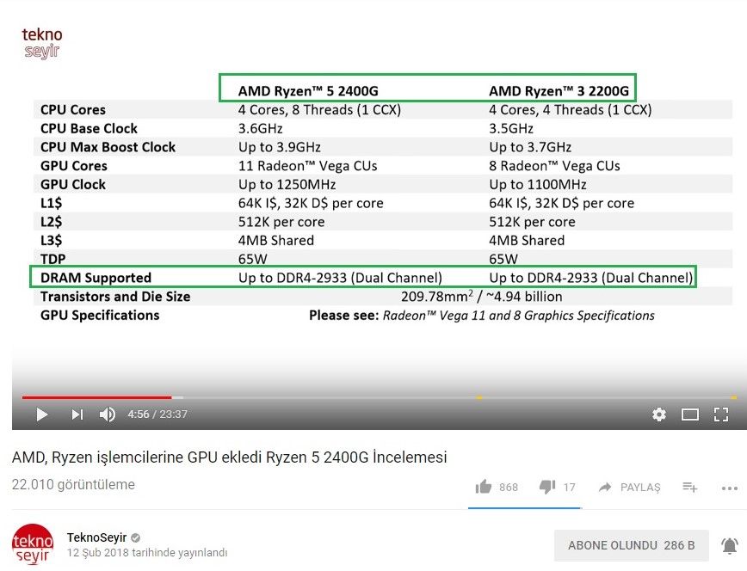The width and height of the screenshot is (747, 571).
Task: Open the three-dot more actions menu
Action: click(730, 488)
